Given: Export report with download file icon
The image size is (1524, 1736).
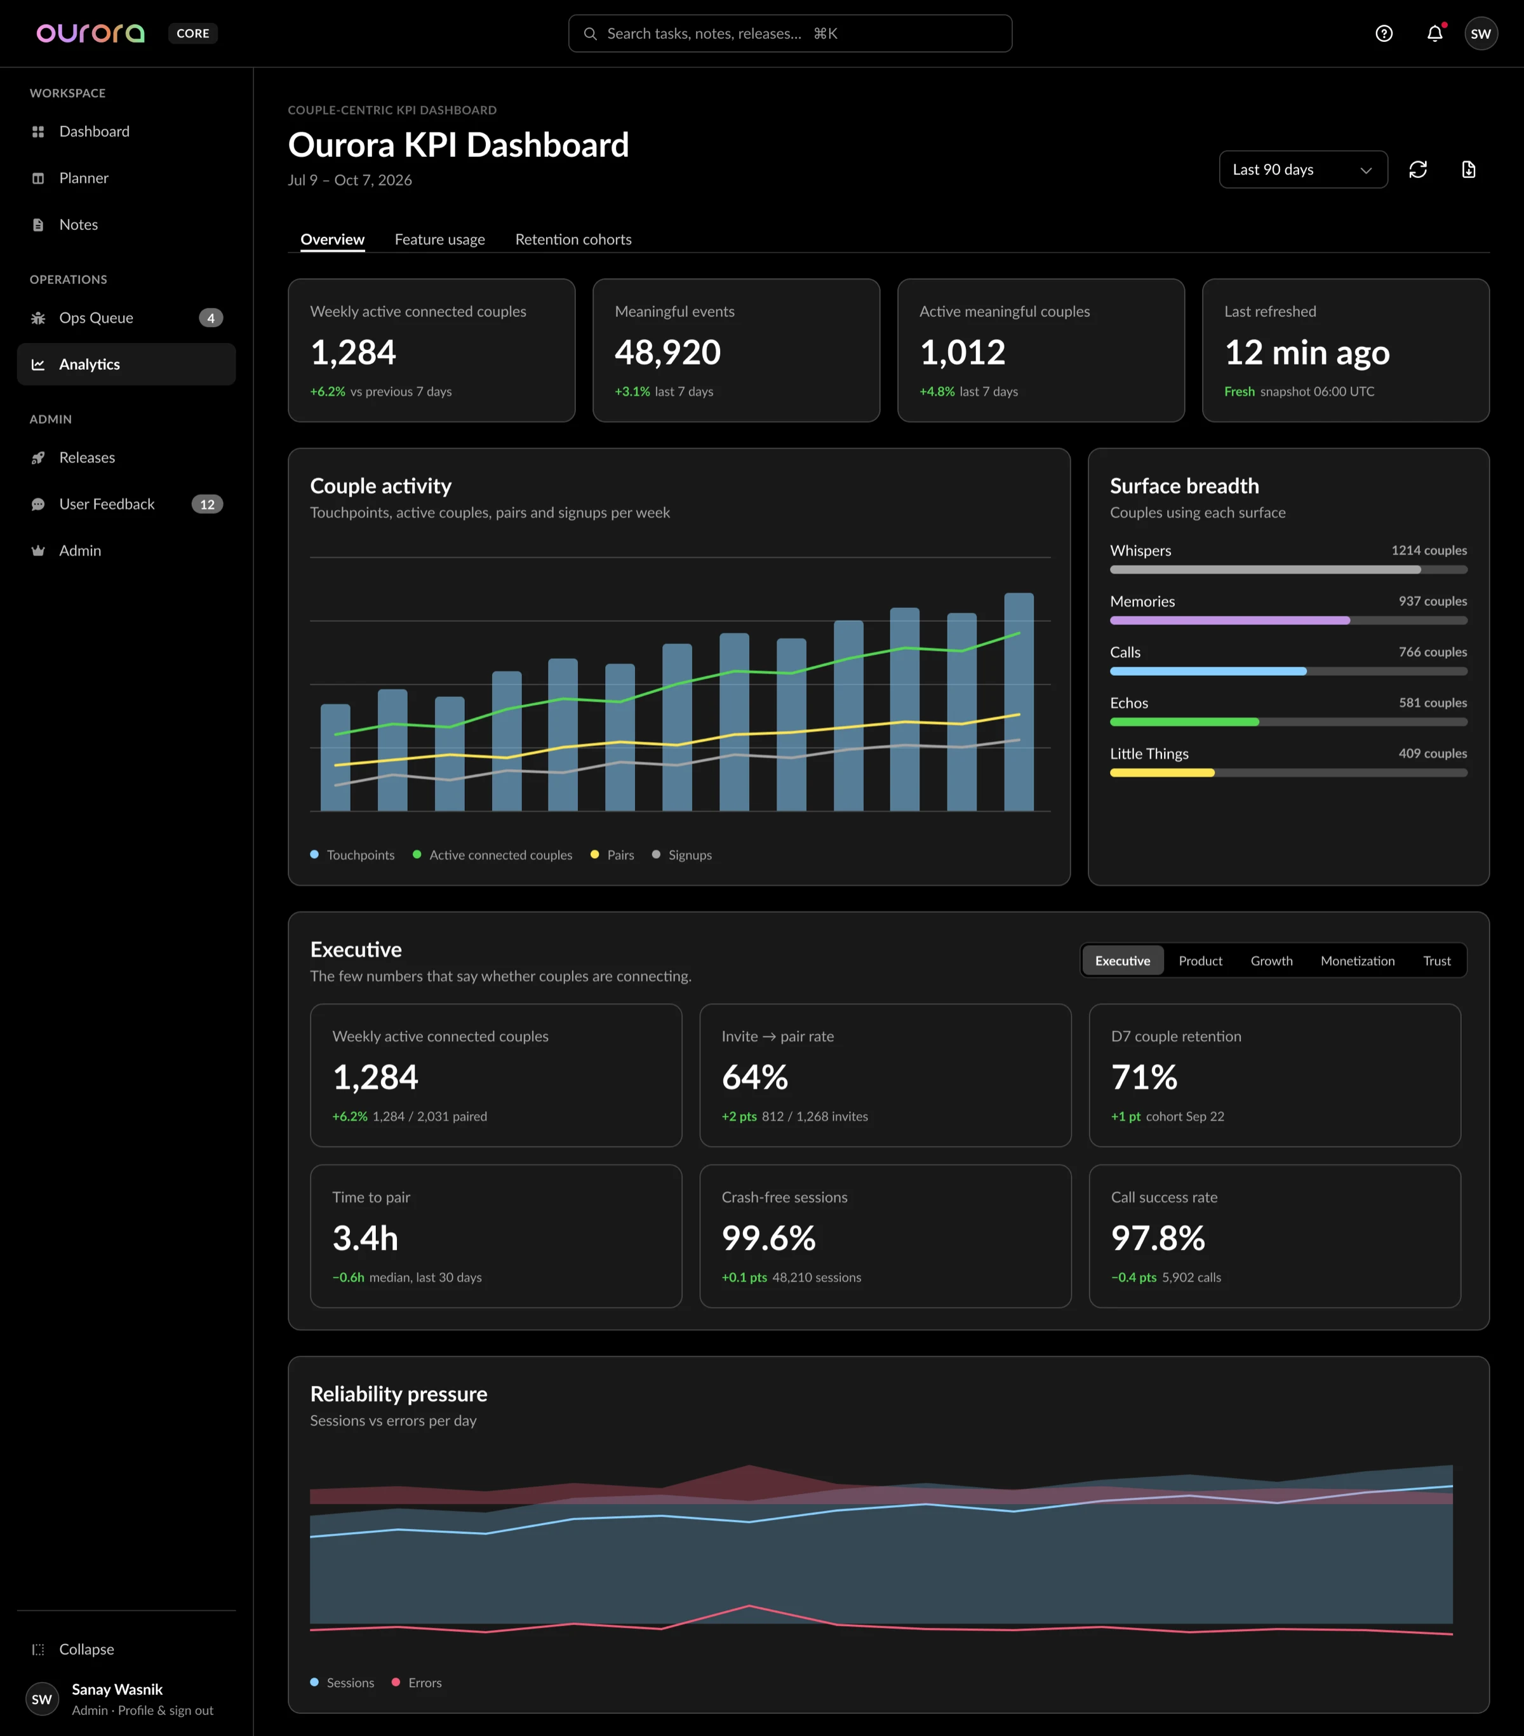Looking at the screenshot, I should tap(1469, 169).
